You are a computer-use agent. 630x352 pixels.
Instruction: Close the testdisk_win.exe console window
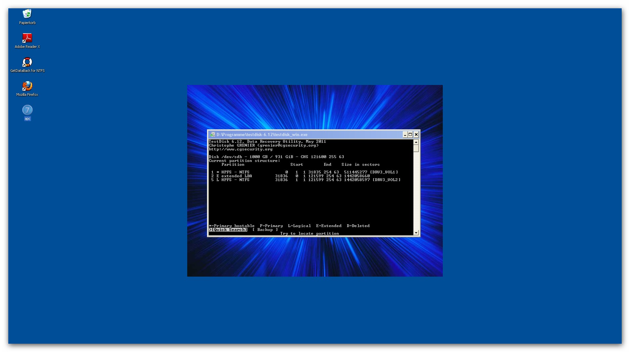[x=416, y=134]
